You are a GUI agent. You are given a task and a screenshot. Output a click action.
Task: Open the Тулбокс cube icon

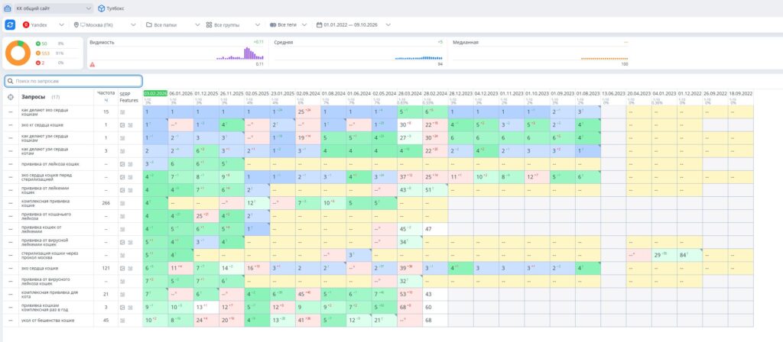coord(102,8)
